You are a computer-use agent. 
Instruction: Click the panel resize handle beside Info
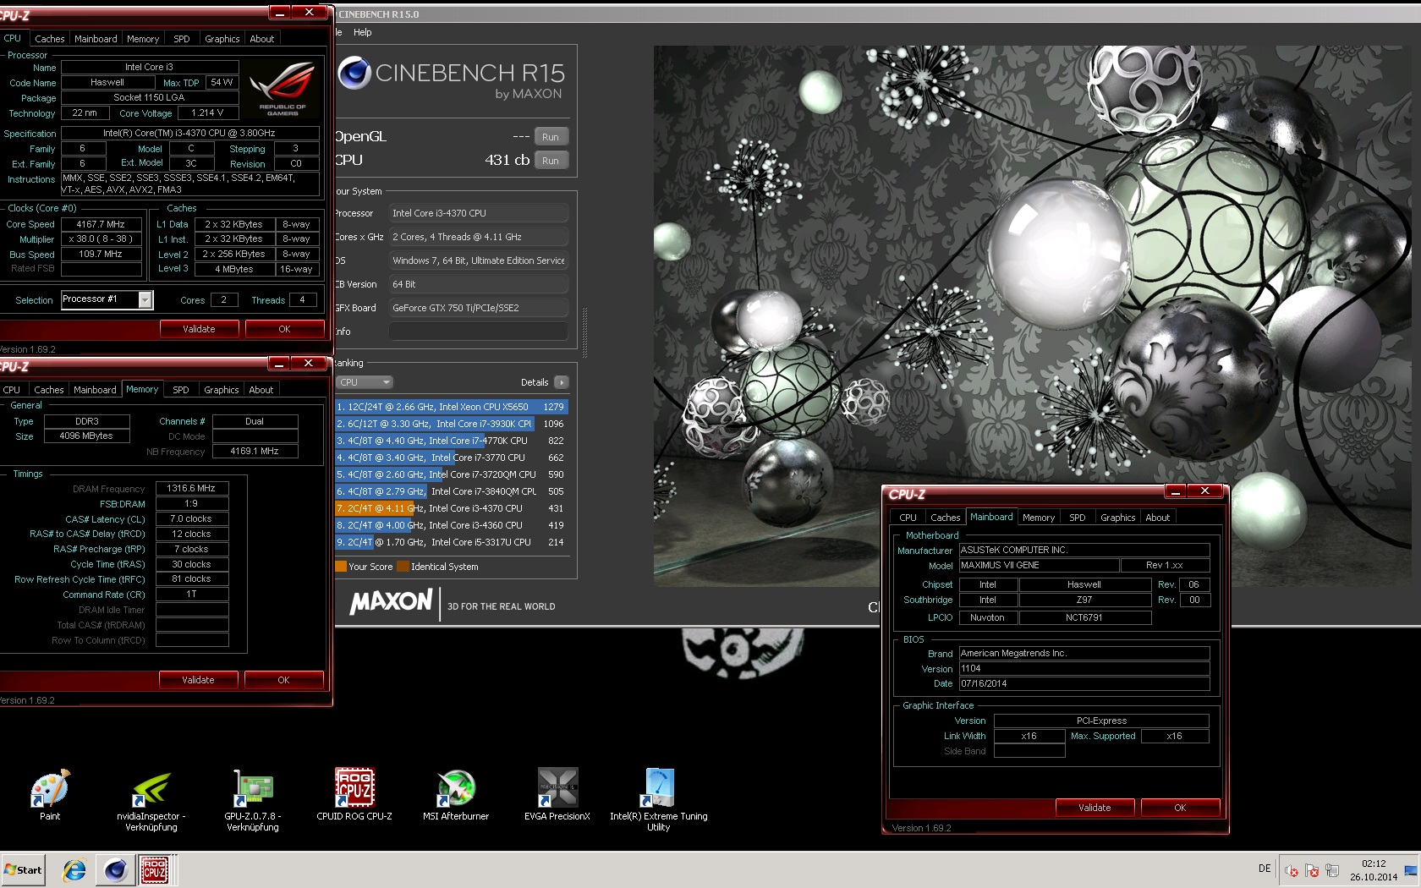point(584,332)
